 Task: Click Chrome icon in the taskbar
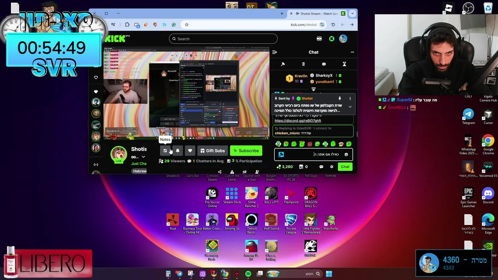(225, 274)
